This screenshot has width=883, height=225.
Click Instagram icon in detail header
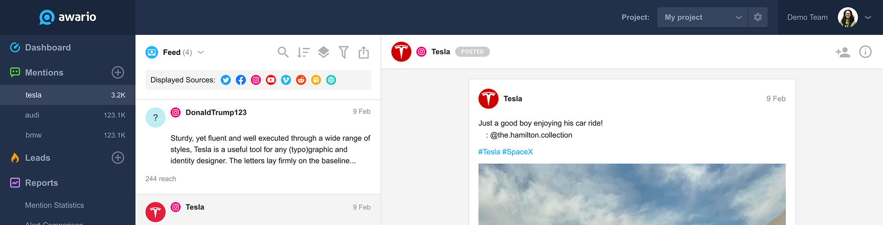point(421,52)
